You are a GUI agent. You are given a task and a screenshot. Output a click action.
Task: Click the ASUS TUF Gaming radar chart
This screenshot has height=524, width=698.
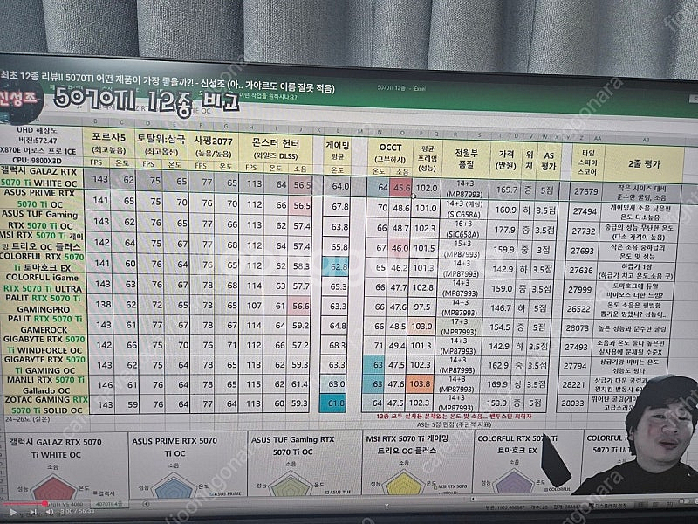pyautogui.click(x=290, y=486)
